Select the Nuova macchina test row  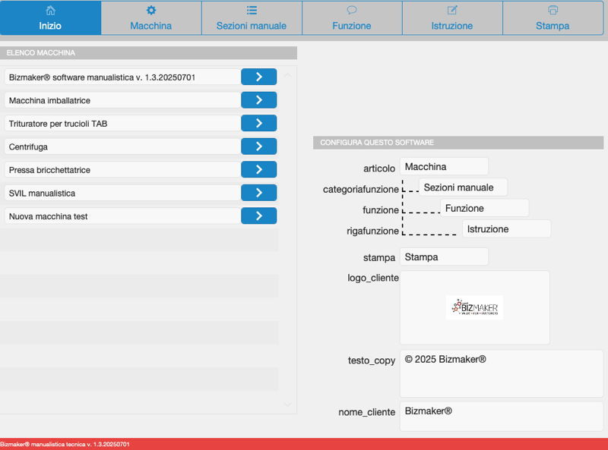122,216
